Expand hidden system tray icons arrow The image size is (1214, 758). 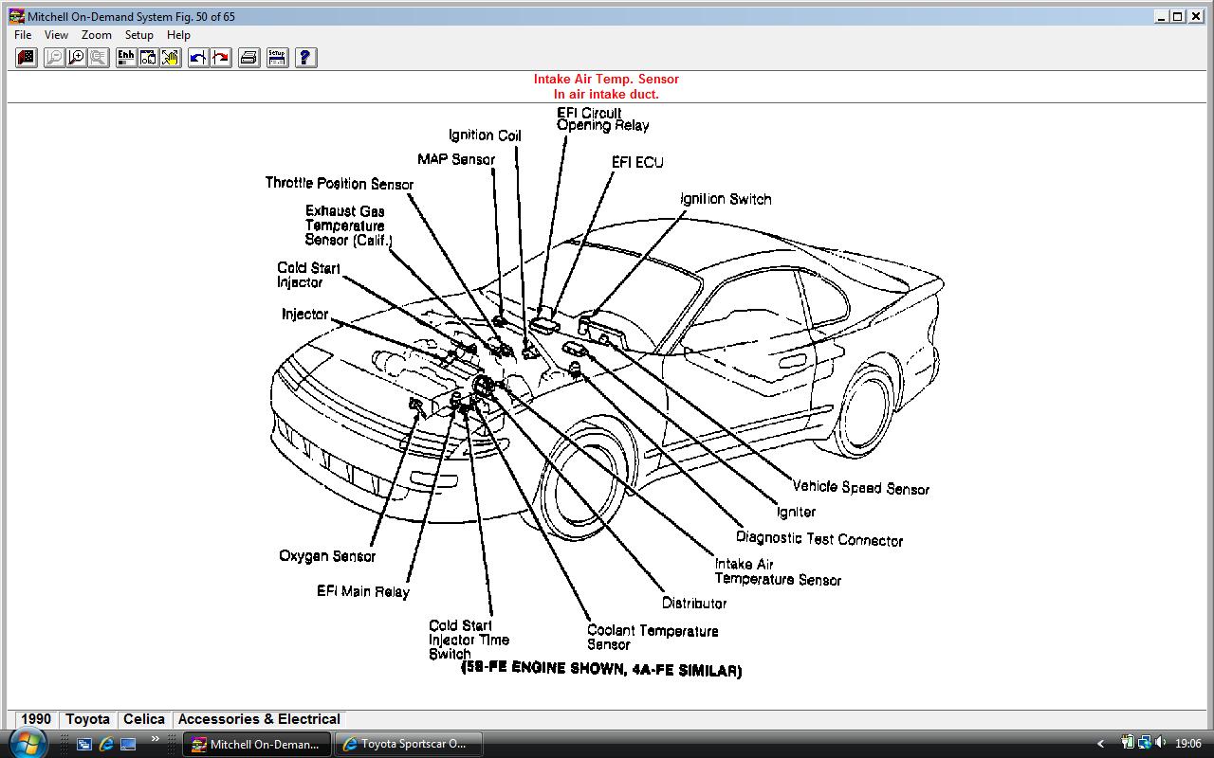[x=1100, y=744]
